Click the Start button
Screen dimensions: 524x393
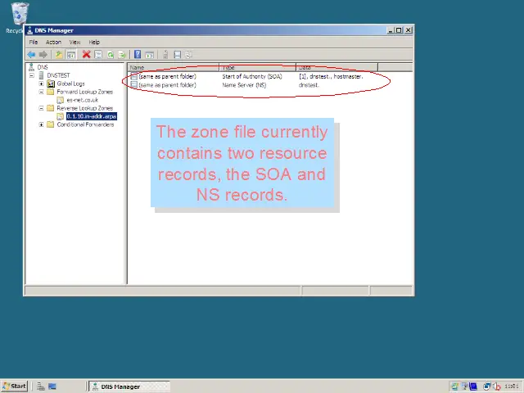pos(14,386)
